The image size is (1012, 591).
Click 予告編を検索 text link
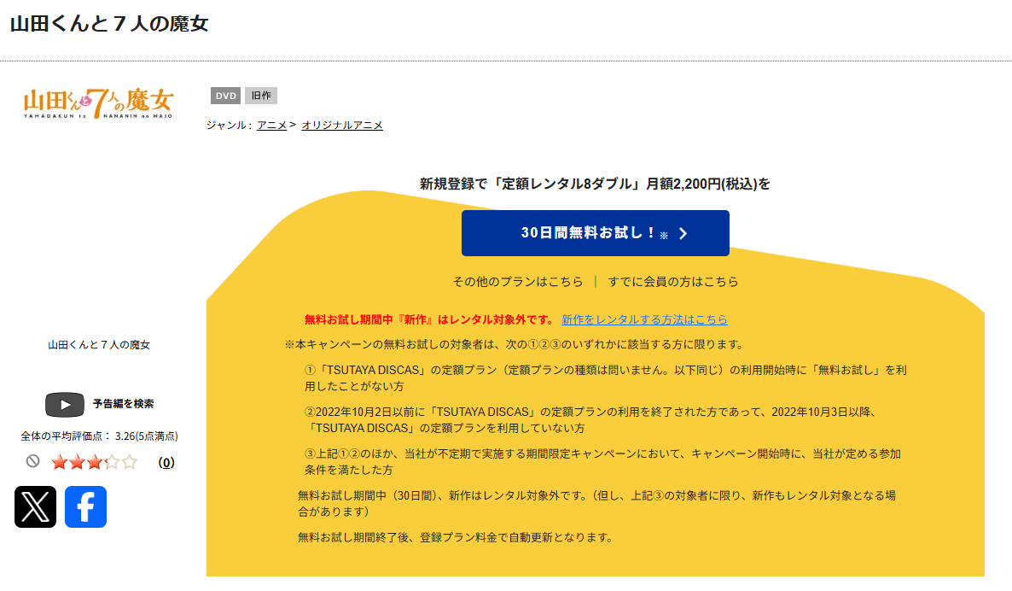point(123,404)
